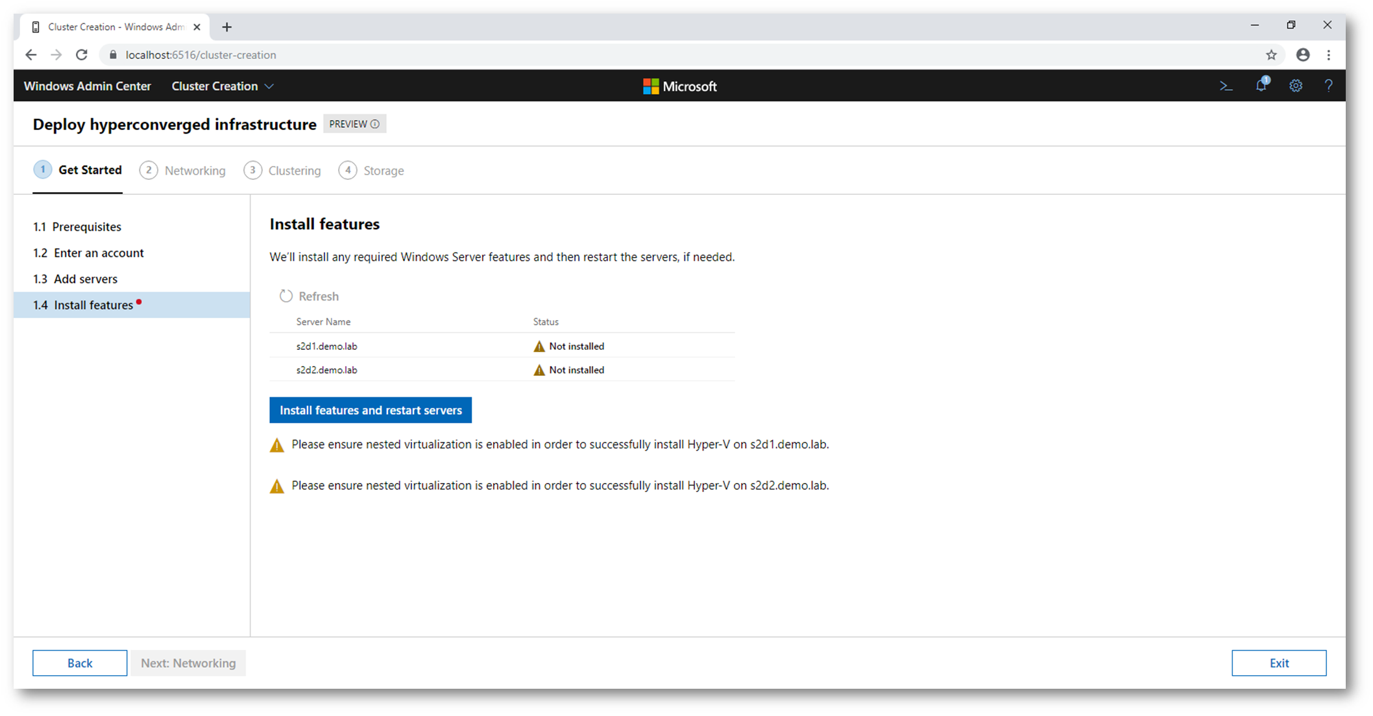
Task: Open the Settings gear icon
Action: [x=1296, y=86]
